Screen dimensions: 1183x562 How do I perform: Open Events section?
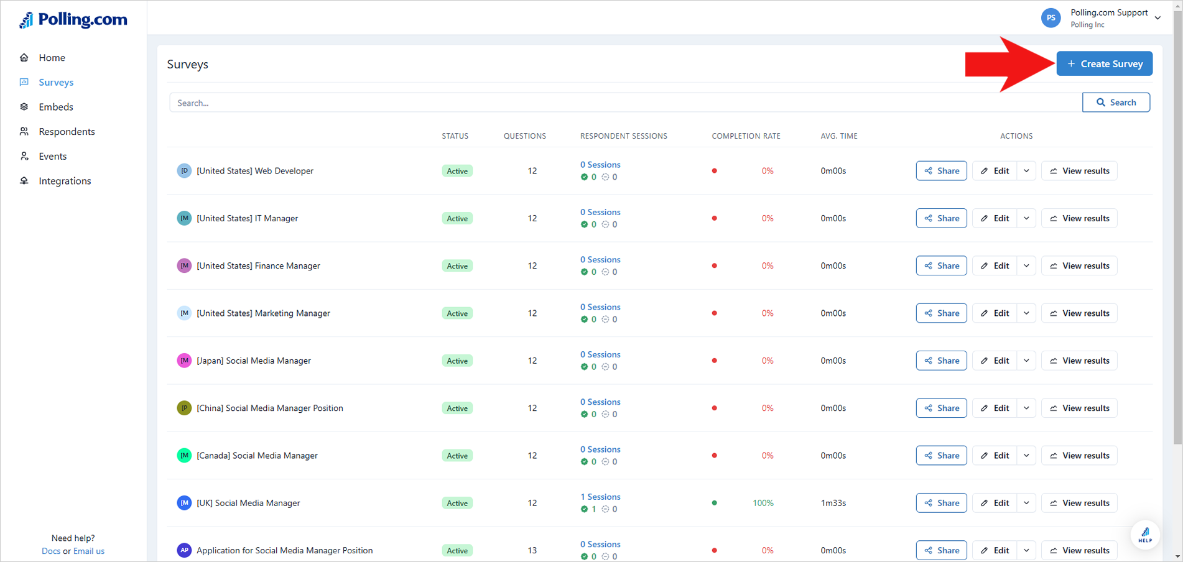point(52,156)
